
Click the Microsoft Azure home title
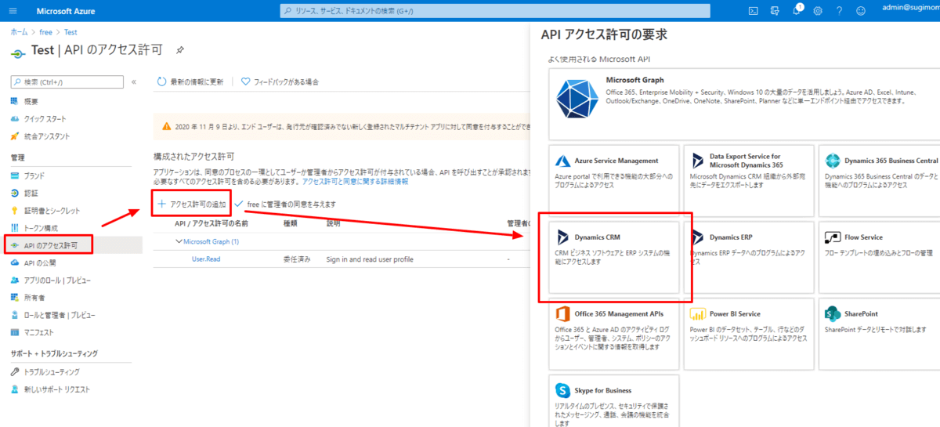pyautogui.click(x=67, y=10)
